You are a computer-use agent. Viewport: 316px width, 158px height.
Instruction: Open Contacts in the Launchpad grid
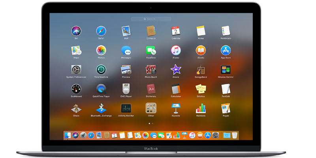[x=151, y=31]
